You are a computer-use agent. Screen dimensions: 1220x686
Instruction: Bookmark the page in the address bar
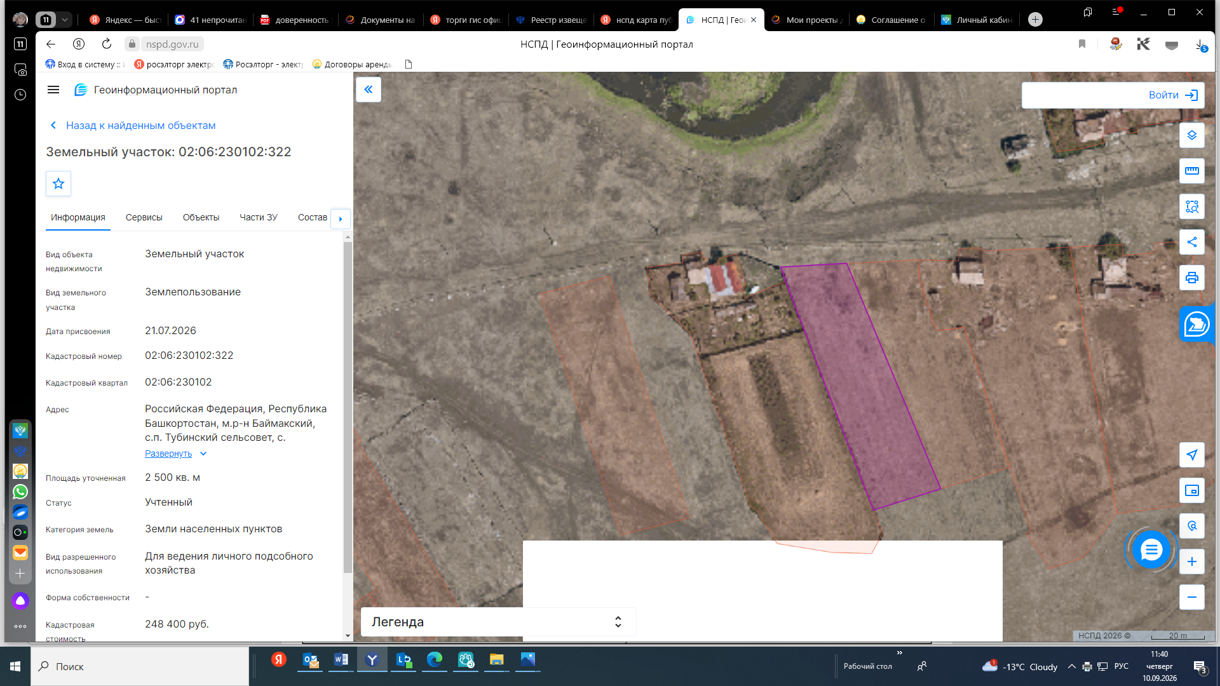[x=1082, y=44]
